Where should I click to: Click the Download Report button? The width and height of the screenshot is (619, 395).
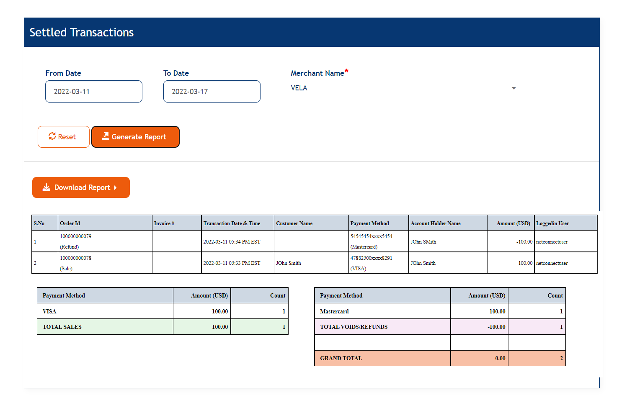tap(81, 187)
